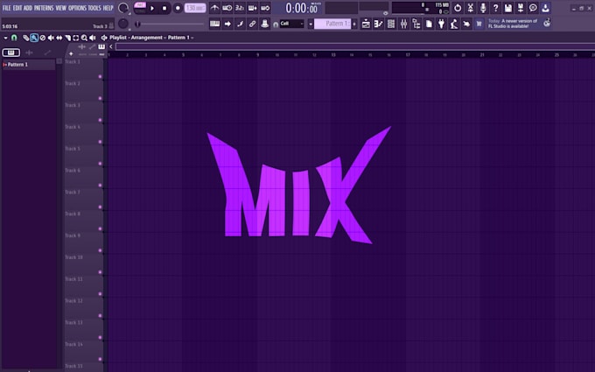
Task: Open the plugin picker plug icon
Action: coord(441,24)
